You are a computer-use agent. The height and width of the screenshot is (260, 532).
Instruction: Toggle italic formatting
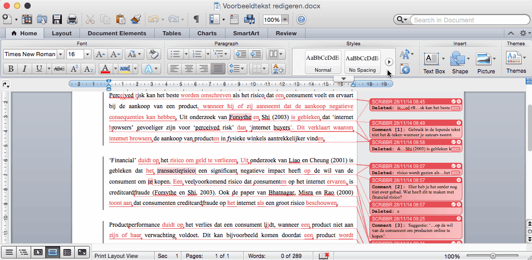24,69
